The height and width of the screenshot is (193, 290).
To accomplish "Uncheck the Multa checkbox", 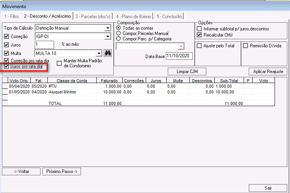I will 7,53.
